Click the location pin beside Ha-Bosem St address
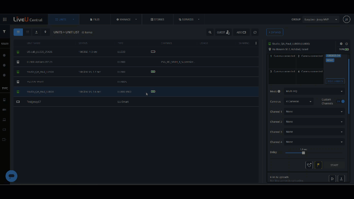 tap(270, 49)
